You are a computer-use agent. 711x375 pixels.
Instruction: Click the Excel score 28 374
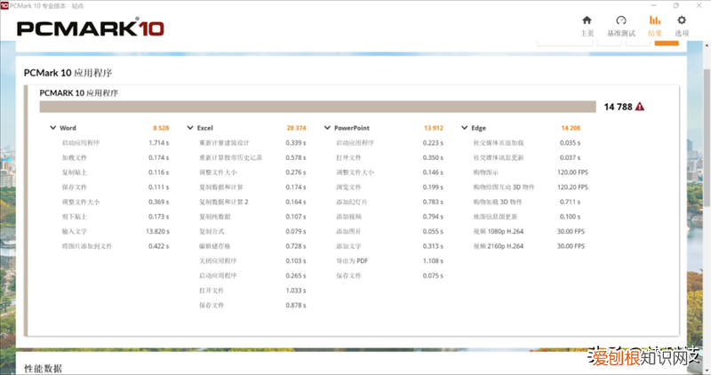pos(296,128)
